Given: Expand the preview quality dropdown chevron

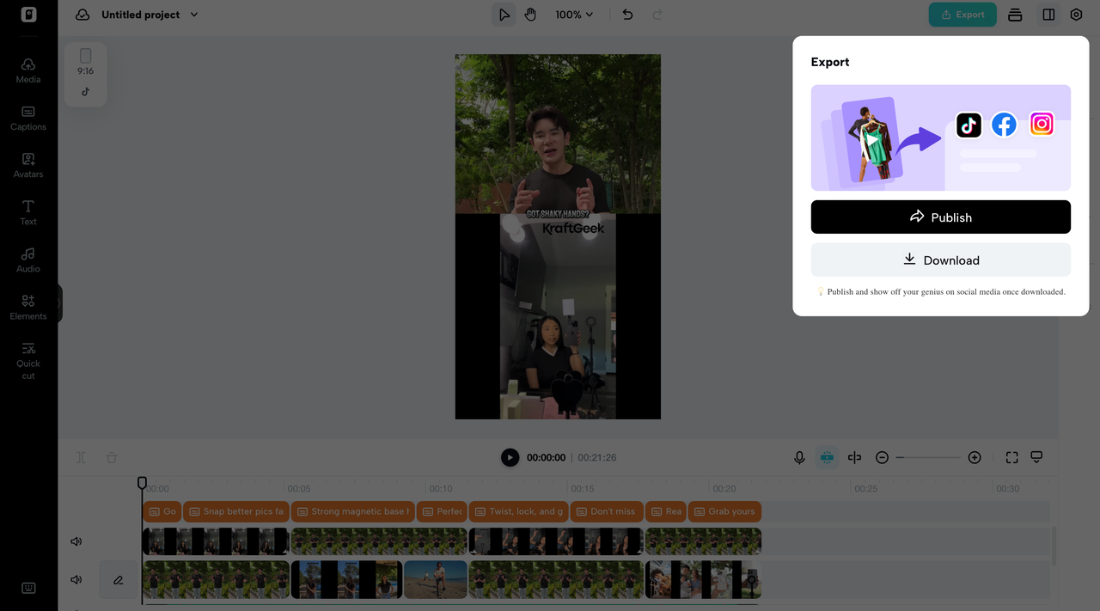Looking at the screenshot, I should [x=1036, y=457].
